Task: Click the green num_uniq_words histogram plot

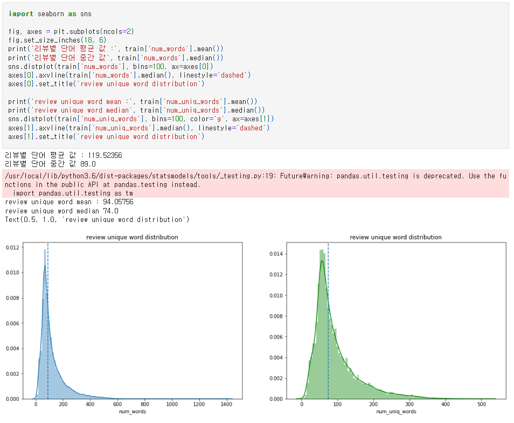Action: tap(396, 321)
